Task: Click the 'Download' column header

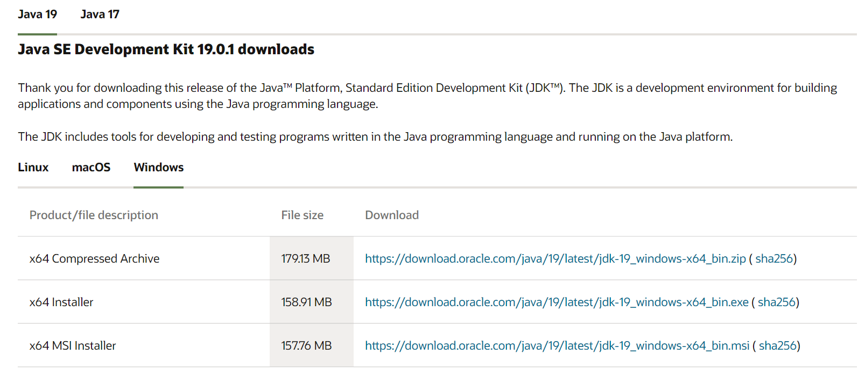Action: (x=392, y=215)
